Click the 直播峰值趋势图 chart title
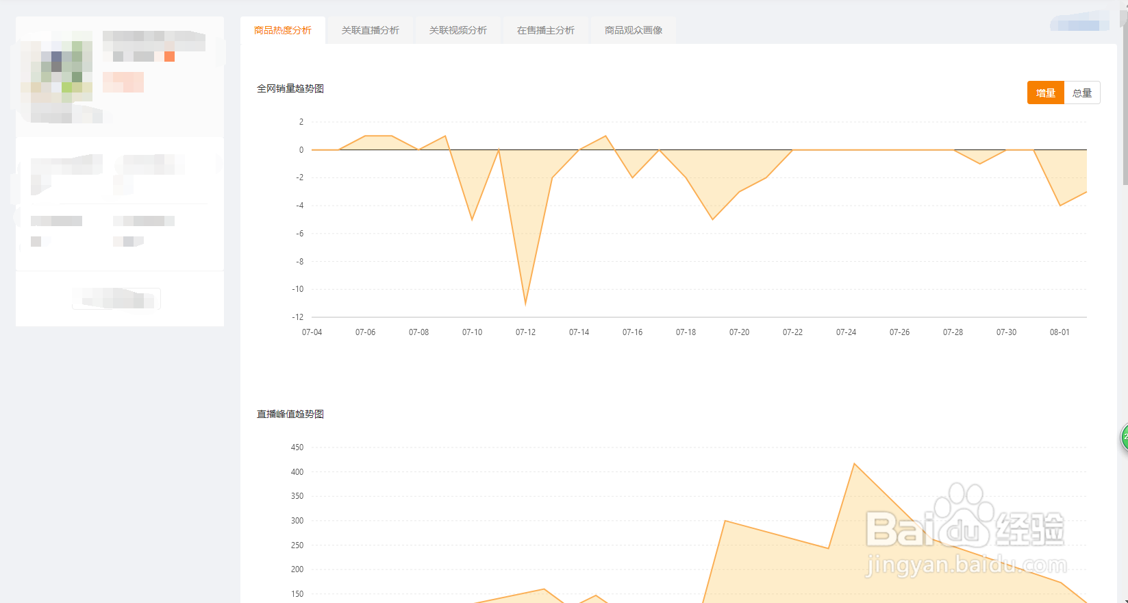 click(x=290, y=414)
